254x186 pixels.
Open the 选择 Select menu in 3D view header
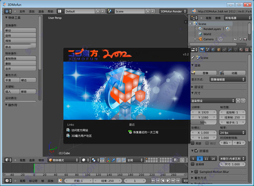pyautogui.click(x=32, y=160)
